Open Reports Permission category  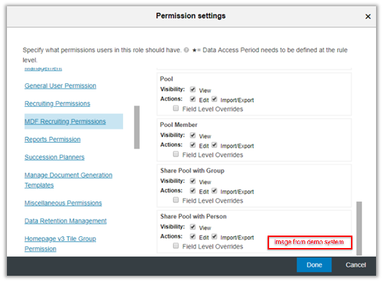(53, 139)
